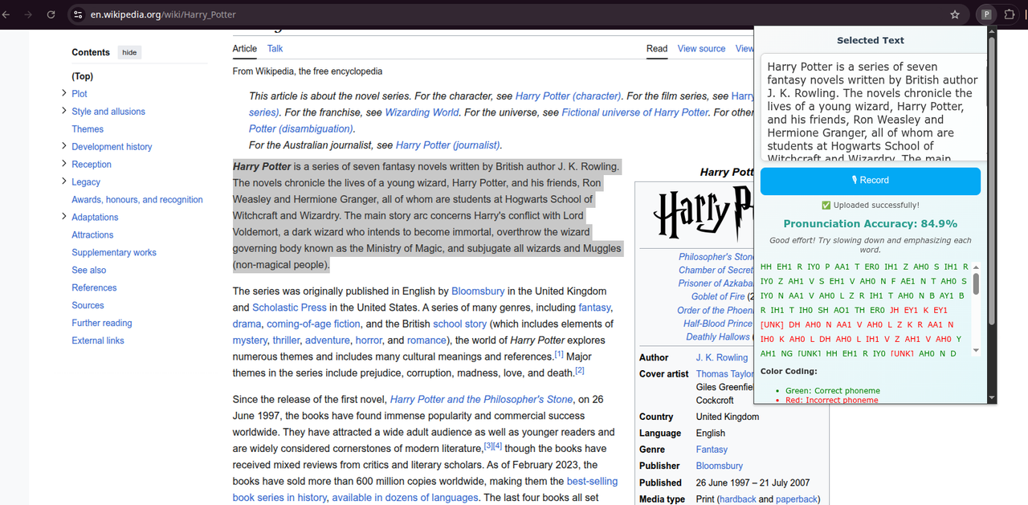The image size is (1028, 505).
Task: Open Thomas Taylor cover artist link
Action: point(724,374)
